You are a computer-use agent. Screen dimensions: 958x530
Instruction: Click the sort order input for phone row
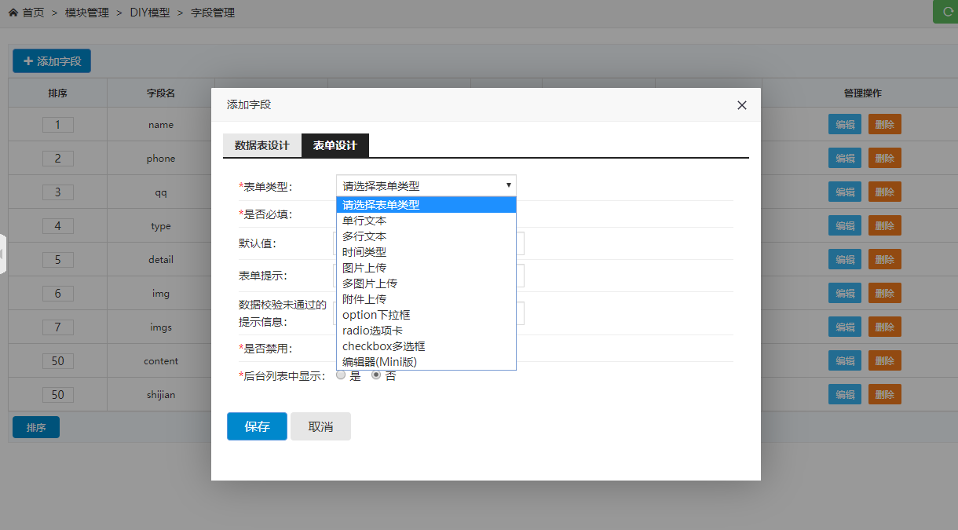(58, 159)
